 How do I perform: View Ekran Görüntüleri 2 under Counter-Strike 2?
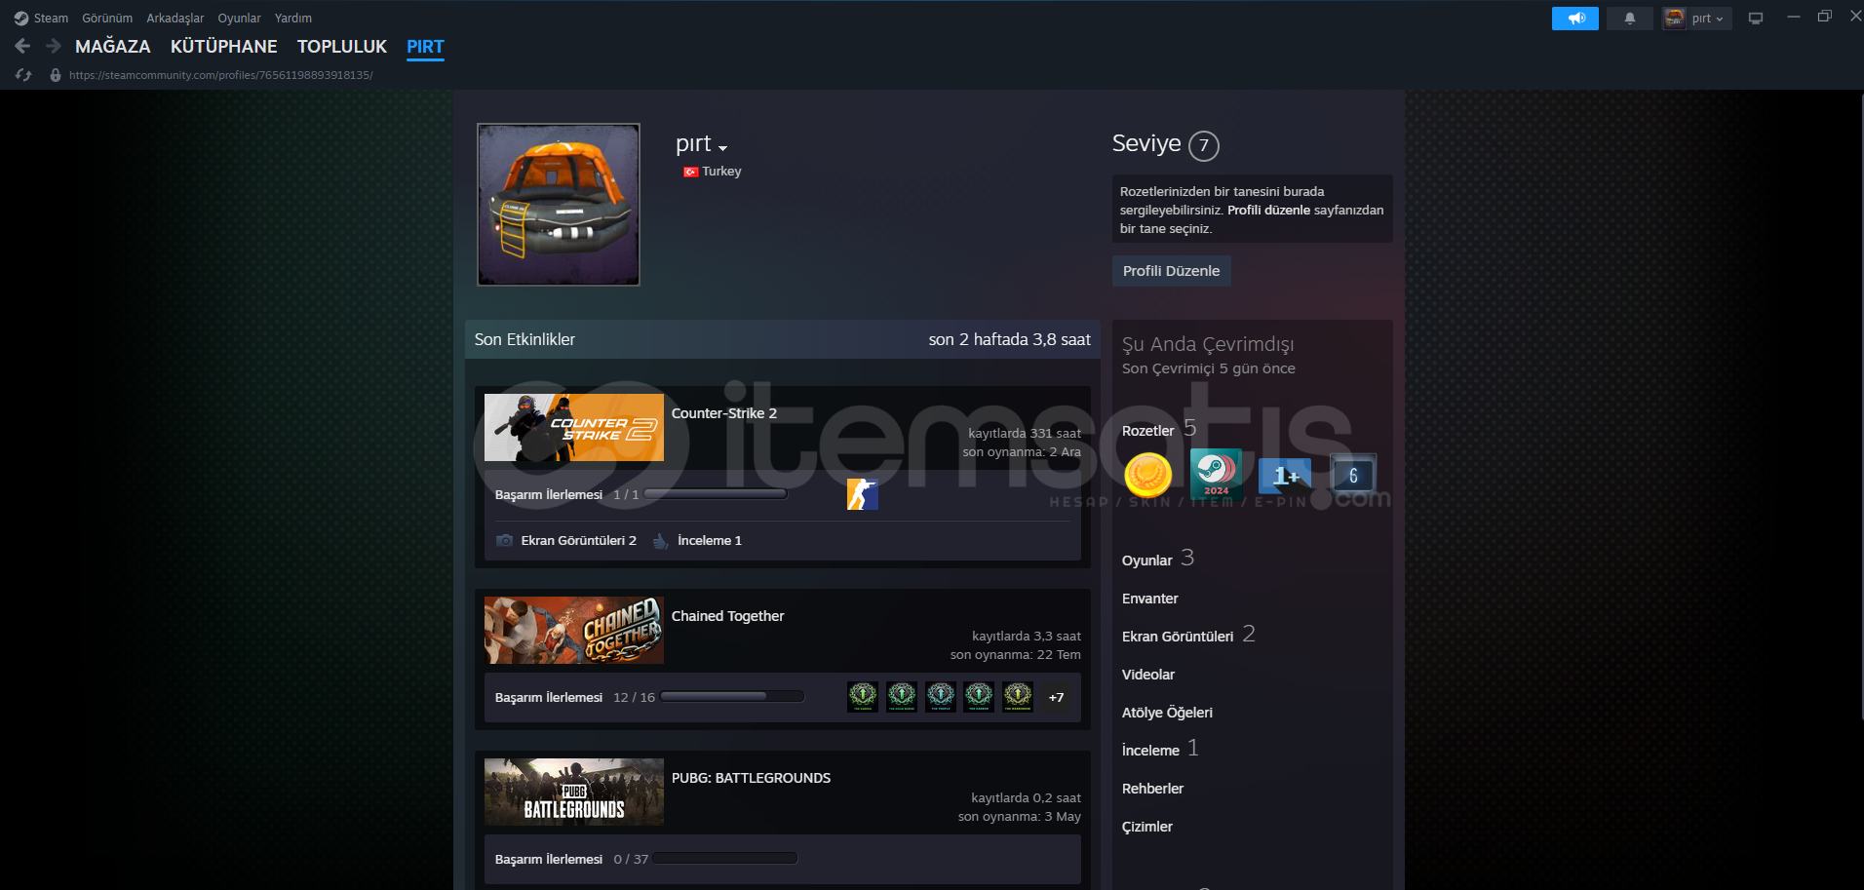(x=578, y=540)
